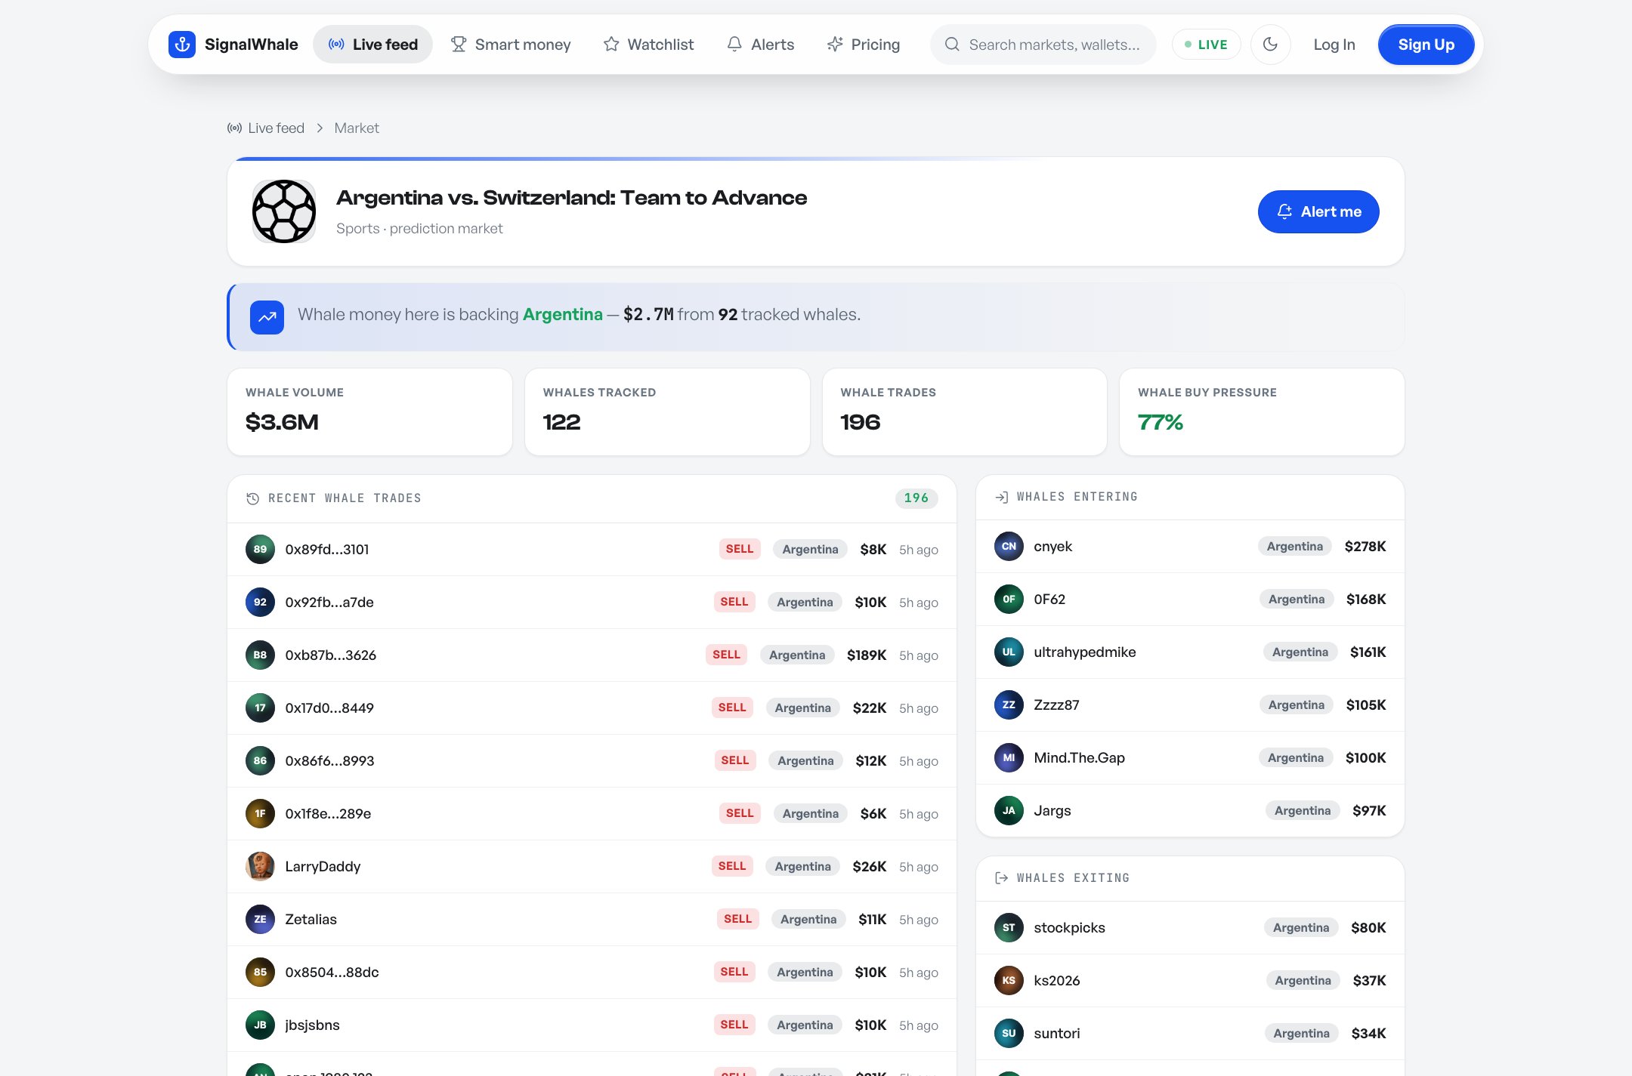Click Argentina tag on 0xb87b...3626 row

797,655
